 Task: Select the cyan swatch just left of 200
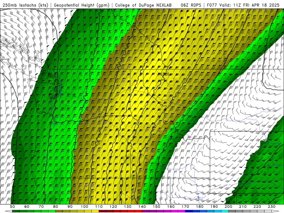[225, 211]
